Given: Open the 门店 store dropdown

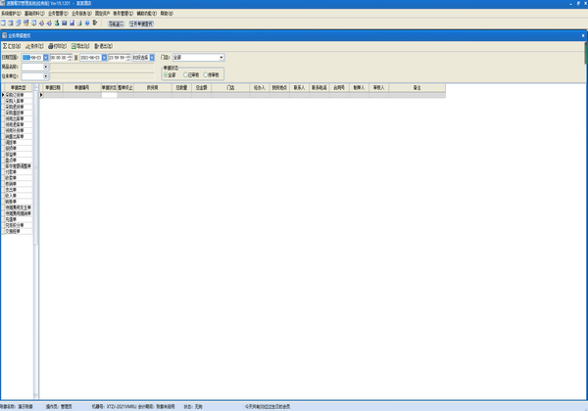Looking at the screenshot, I should tap(221, 58).
